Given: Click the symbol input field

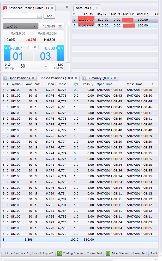Looking at the screenshot, I should coord(20,16).
